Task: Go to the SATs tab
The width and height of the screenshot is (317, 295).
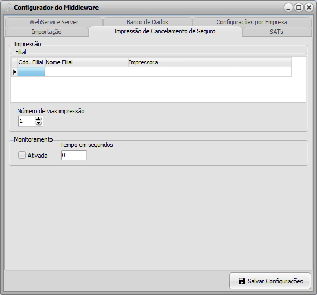Action: (x=276, y=32)
